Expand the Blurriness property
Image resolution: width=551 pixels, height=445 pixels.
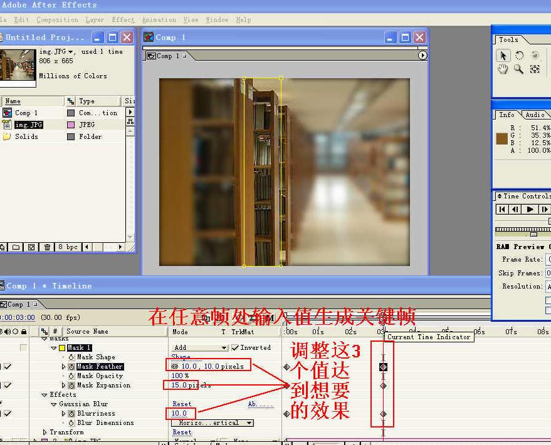click(x=63, y=414)
